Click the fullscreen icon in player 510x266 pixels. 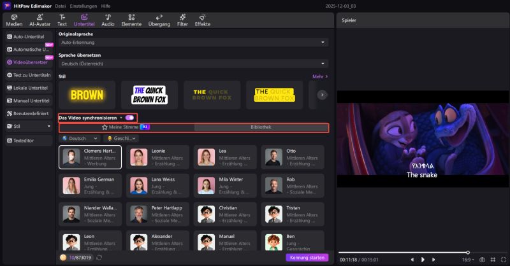pos(504,260)
